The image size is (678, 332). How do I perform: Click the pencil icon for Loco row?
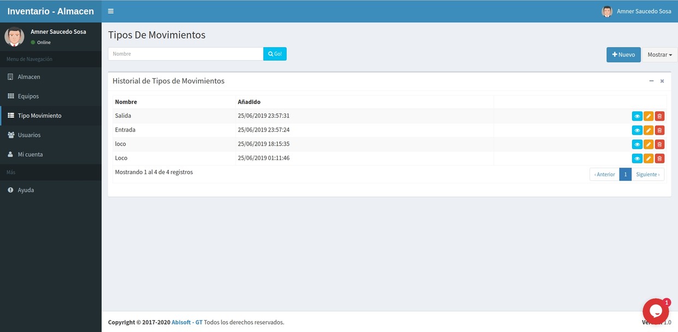click(x=648, y=159)
